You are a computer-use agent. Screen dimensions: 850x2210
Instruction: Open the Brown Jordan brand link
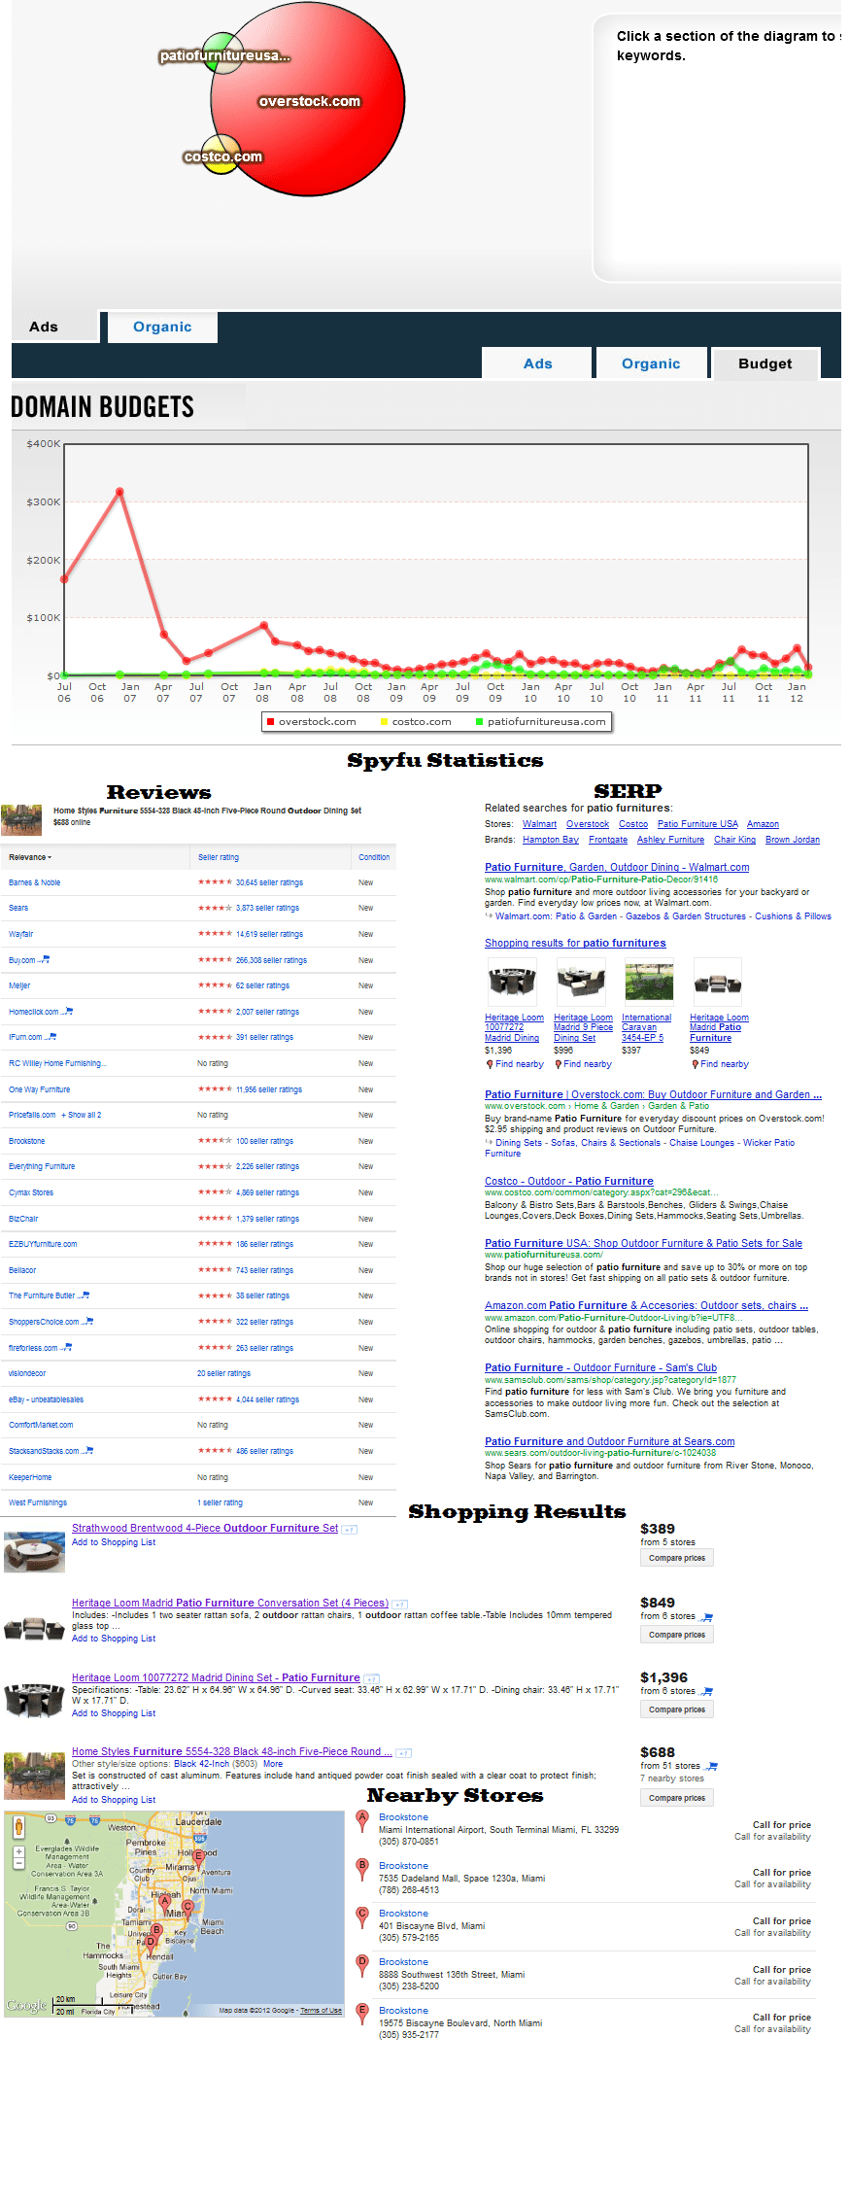coord(792,840)
